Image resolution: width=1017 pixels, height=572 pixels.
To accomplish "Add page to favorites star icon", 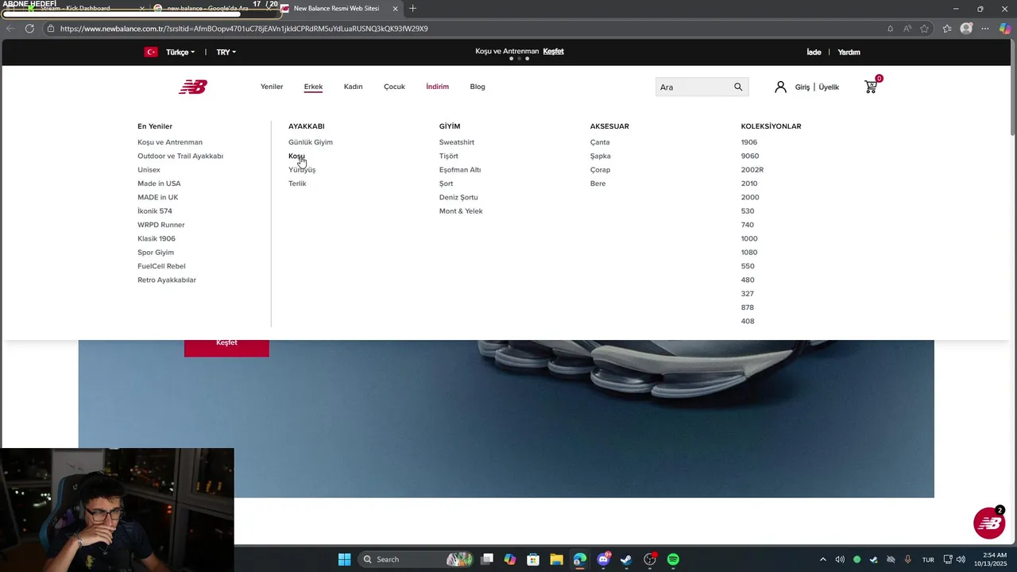I will point(924,29).
